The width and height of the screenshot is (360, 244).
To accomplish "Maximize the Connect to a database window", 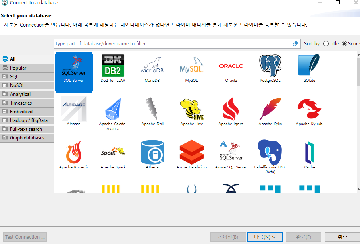I will tap(338, 2).
